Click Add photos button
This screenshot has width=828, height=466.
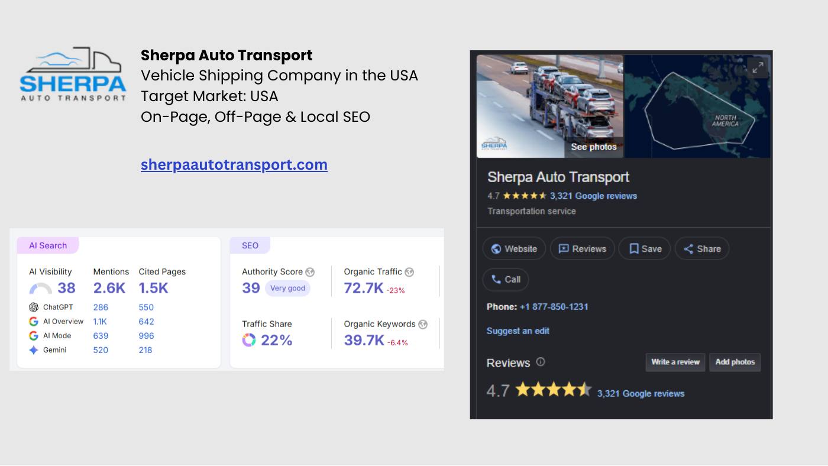click(x=735, y=362)
